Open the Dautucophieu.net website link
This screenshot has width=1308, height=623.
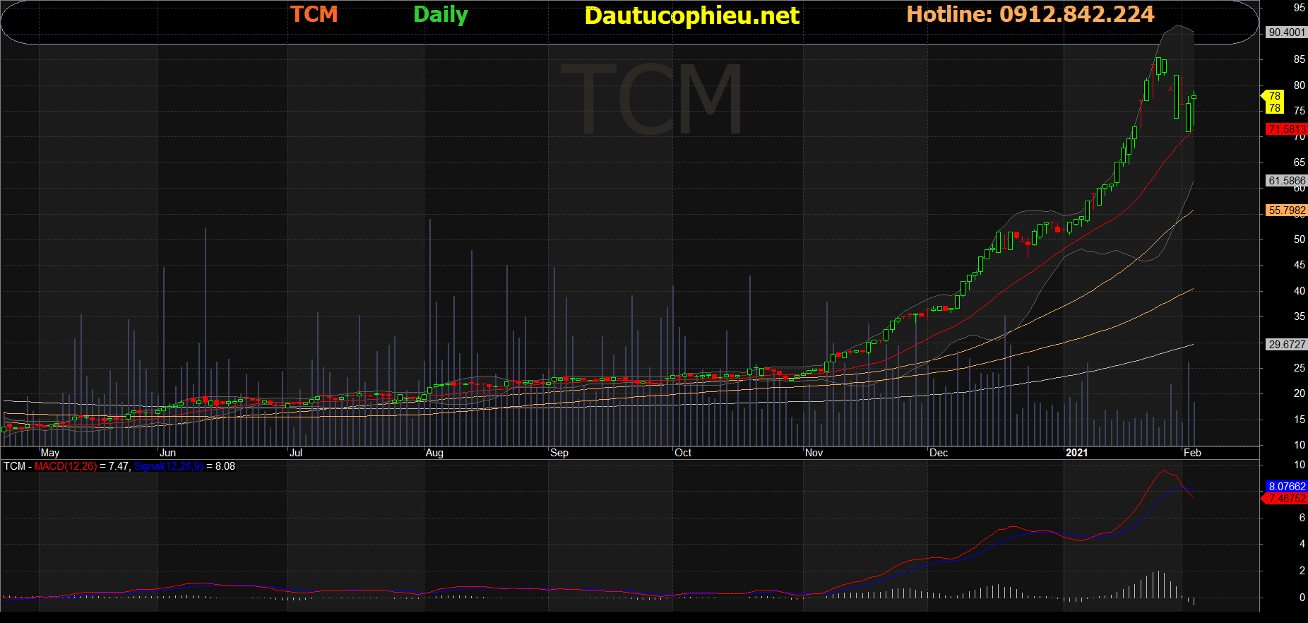(691, 16)
